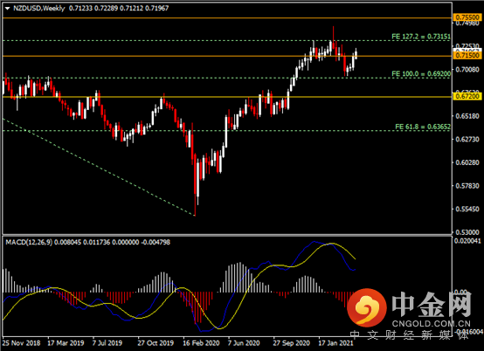Image resolution: width=484 pixels, height=351 pixels.
Task: Open the CNGOLD.COM.CN watermark link
Action: click(x=432, y=324)
